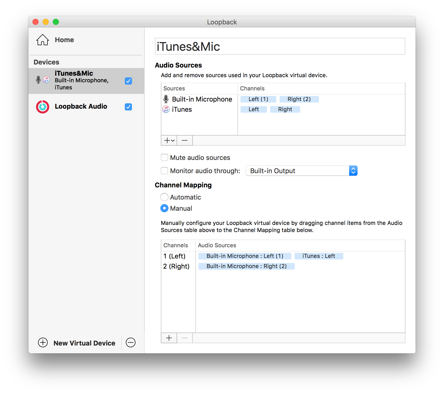Add a new channel mapping row
The image size is (444, 394).
point(169,338)
